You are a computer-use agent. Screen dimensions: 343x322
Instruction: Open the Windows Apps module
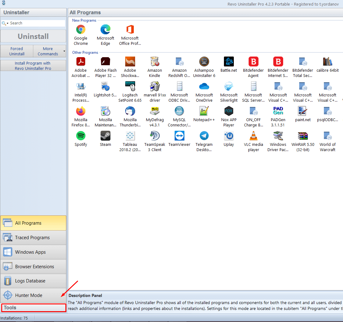33,252
